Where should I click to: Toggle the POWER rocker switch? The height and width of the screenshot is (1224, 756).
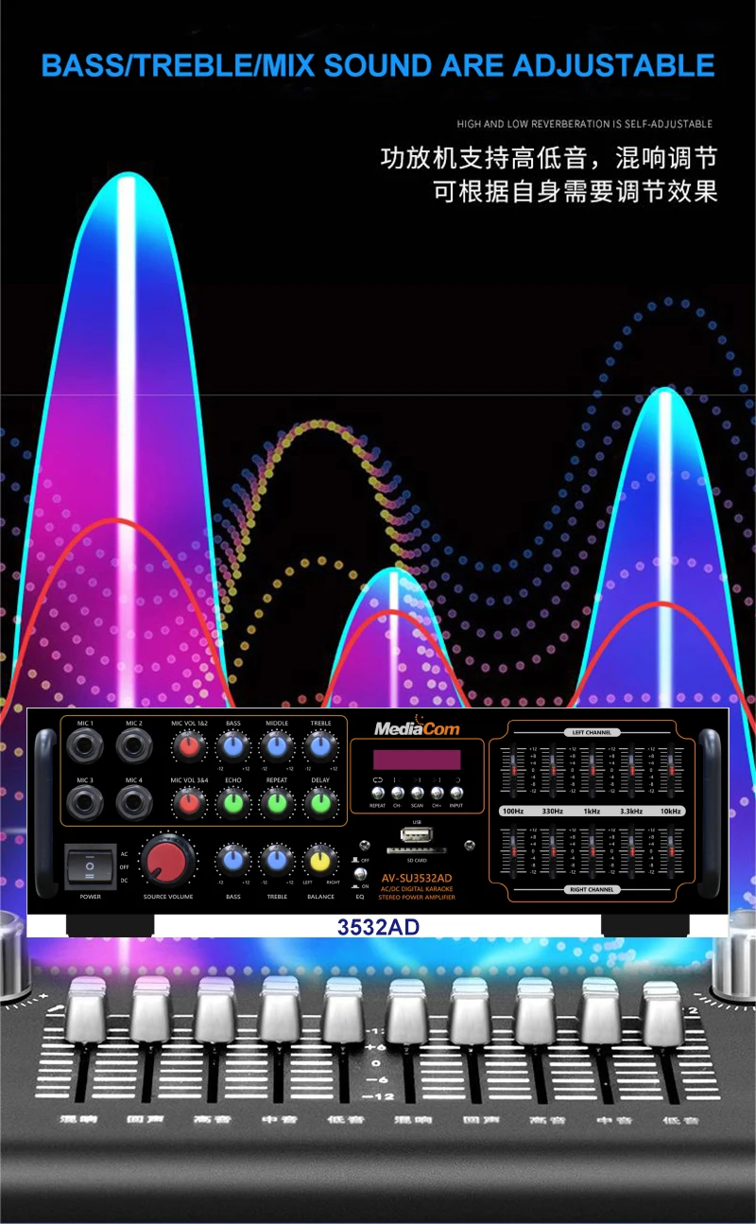click(91, 866)
